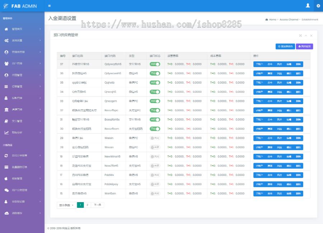Click the bank building icon in sidebar
Viewport: 323px width, 233px height.
tap(6, 109)
